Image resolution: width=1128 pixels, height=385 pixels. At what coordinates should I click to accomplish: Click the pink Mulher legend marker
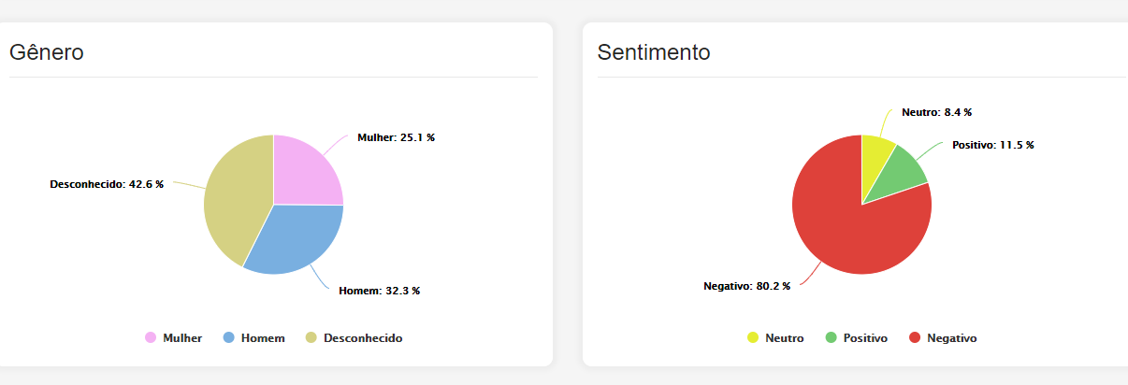pos(151,337)
